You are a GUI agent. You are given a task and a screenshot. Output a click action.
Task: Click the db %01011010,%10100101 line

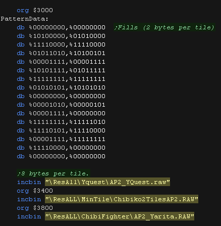tap(61, 53)
